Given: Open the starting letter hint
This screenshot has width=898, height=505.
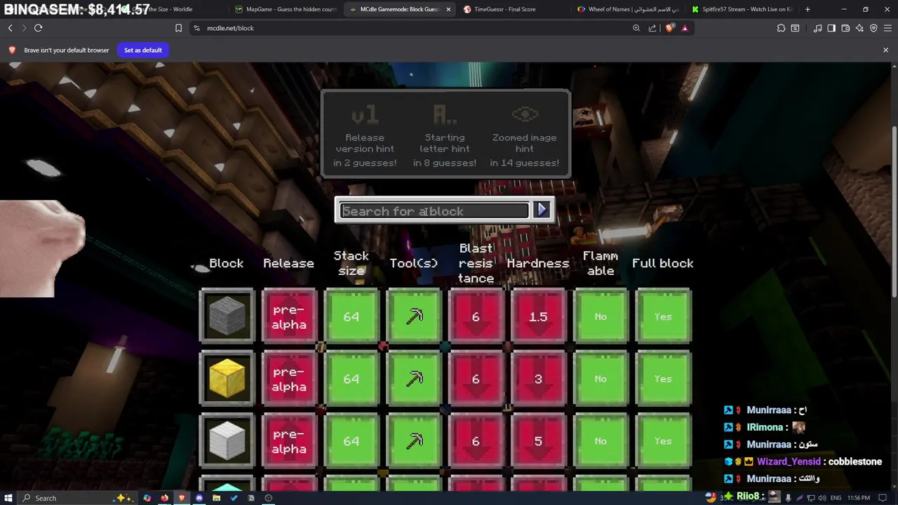Looking at the screenshot, I should 445,135.
